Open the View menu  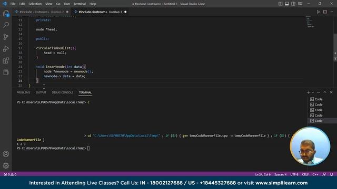click(x=49, y=4)
